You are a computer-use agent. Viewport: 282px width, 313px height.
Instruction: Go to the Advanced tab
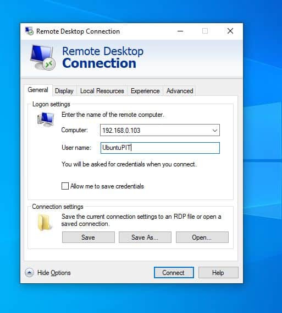pyautogui.click(x=180, y=91)
